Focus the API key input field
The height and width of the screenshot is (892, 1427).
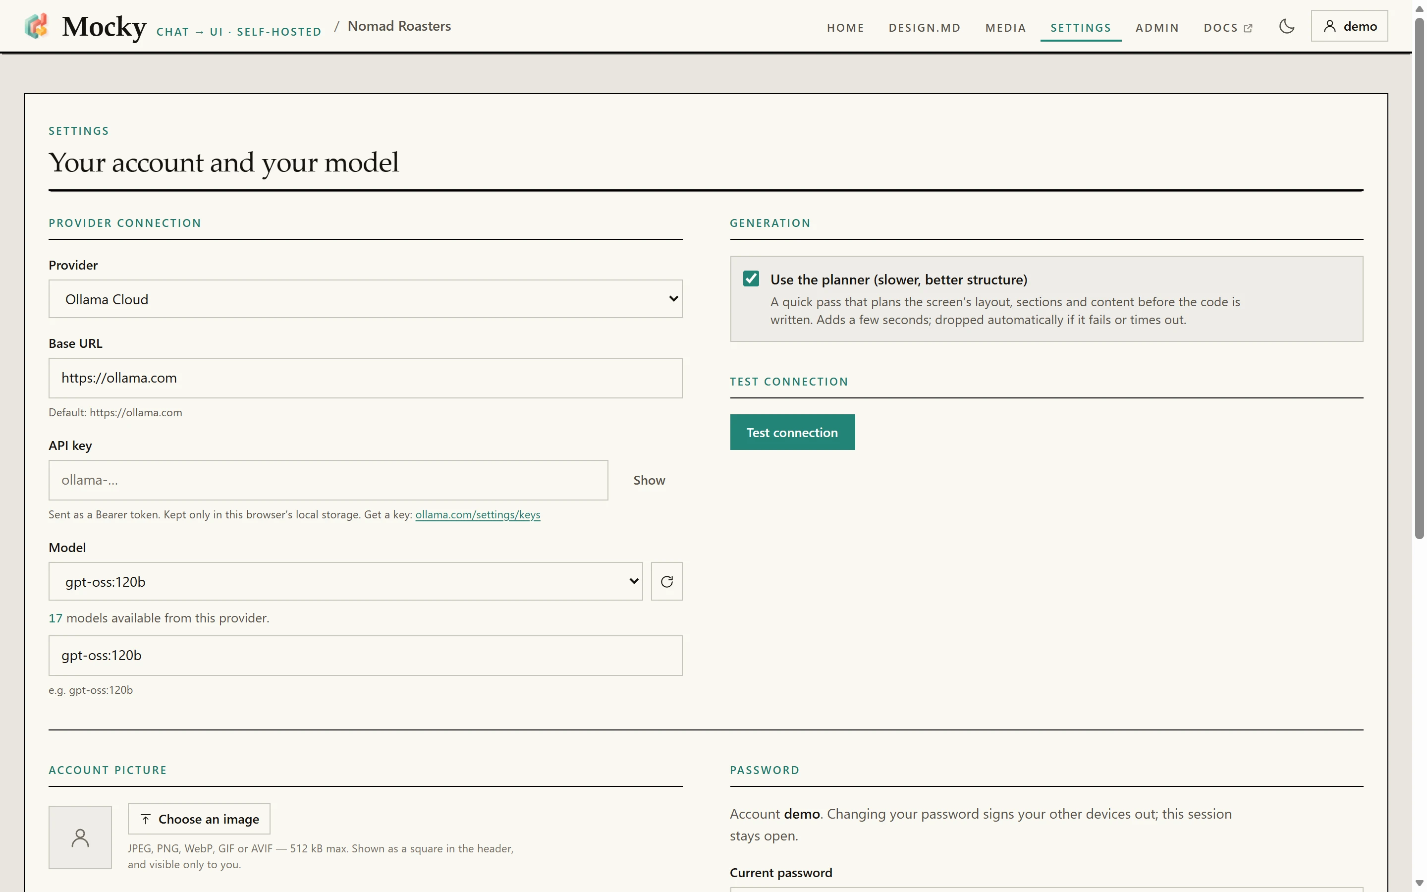(x=329, y=480)
